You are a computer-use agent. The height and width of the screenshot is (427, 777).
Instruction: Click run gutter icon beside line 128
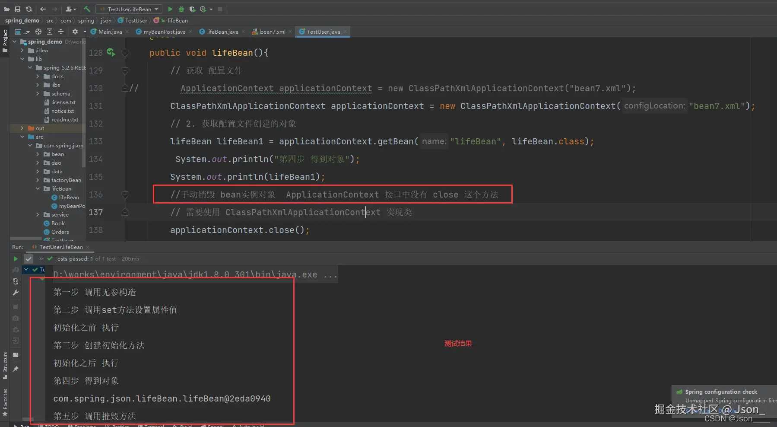click(x=111, y=52)
